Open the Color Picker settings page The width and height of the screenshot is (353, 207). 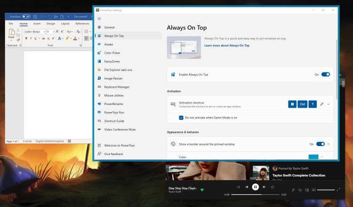click(128, 53)
